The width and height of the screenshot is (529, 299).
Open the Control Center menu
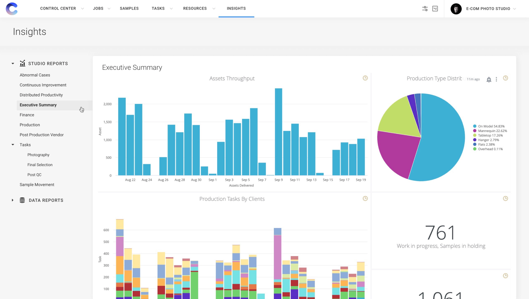tap(61, 8)
